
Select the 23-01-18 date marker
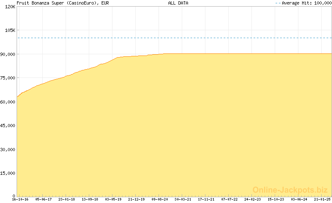[x=66, y=199]
